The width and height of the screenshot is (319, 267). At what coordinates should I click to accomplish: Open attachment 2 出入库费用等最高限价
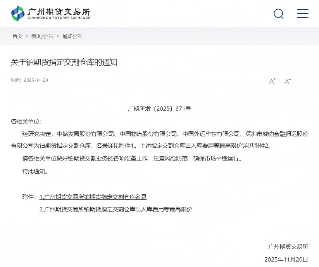116,209
